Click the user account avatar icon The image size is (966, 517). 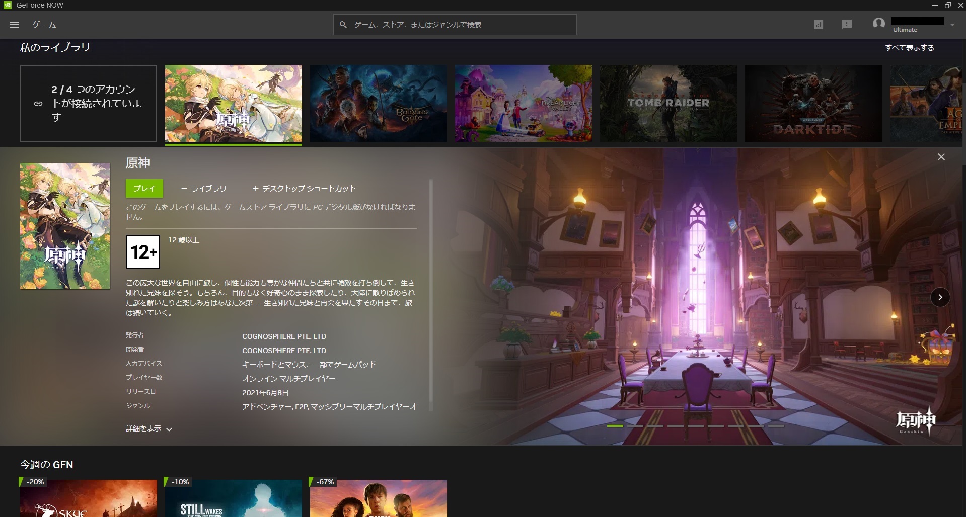click(879, 24)
